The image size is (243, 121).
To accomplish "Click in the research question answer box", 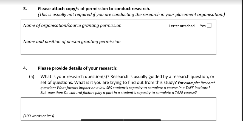I will point(118,106).
